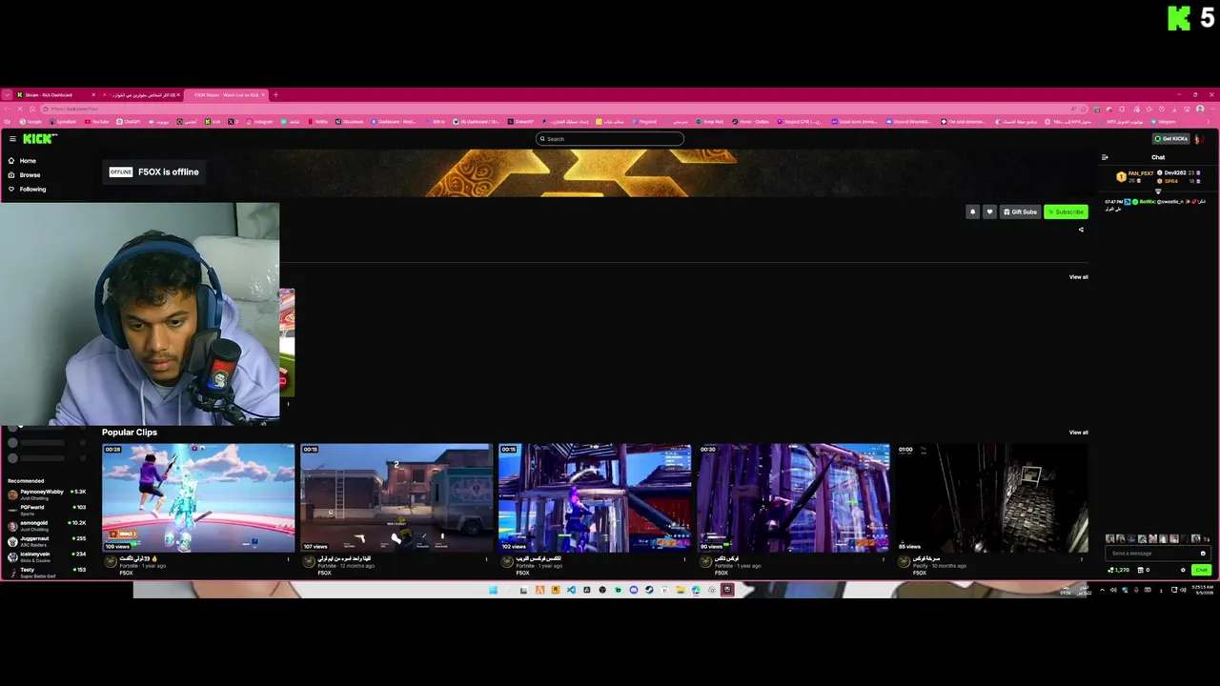Click the Kick search field
Screen dimensions: 1220x686
610,139
